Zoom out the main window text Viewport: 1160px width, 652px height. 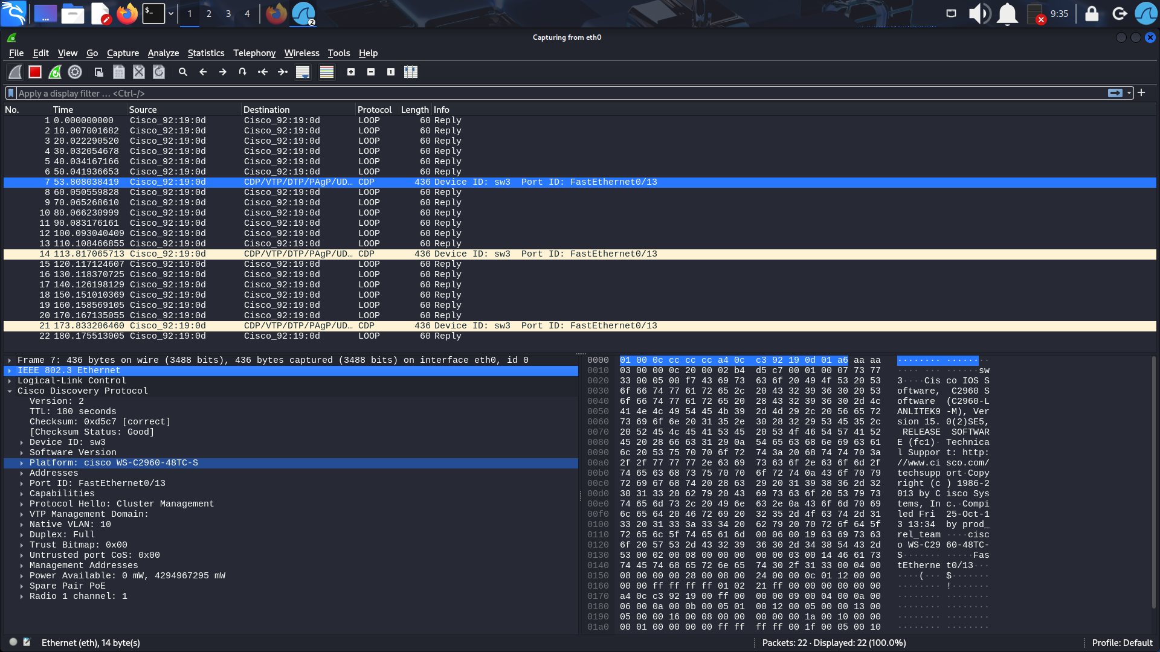click(x=371, y=72)
